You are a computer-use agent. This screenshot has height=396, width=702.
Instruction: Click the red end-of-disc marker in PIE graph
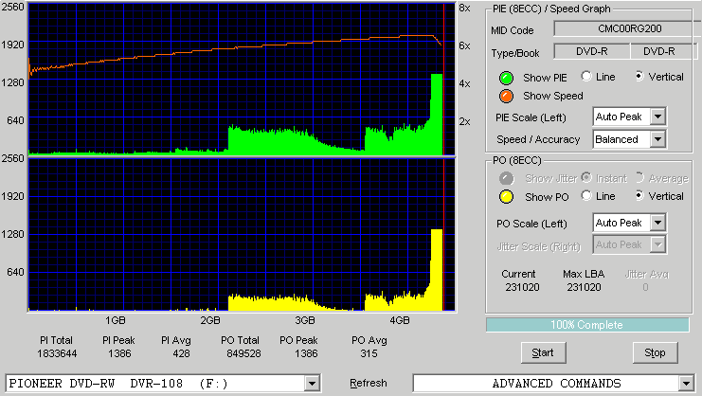click(x=443, y=80)
